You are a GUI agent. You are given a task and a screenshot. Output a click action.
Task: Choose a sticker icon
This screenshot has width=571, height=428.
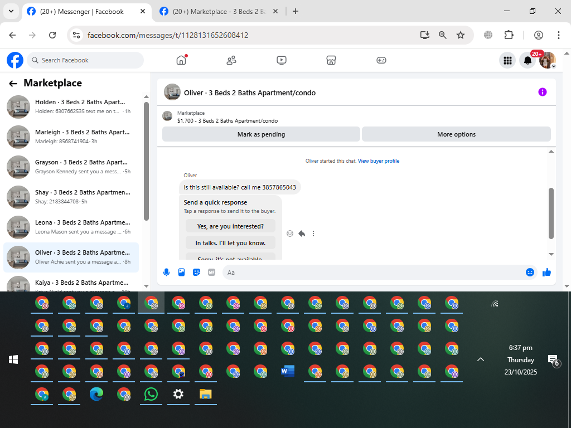pyautogui.click(x=197, y=272)
